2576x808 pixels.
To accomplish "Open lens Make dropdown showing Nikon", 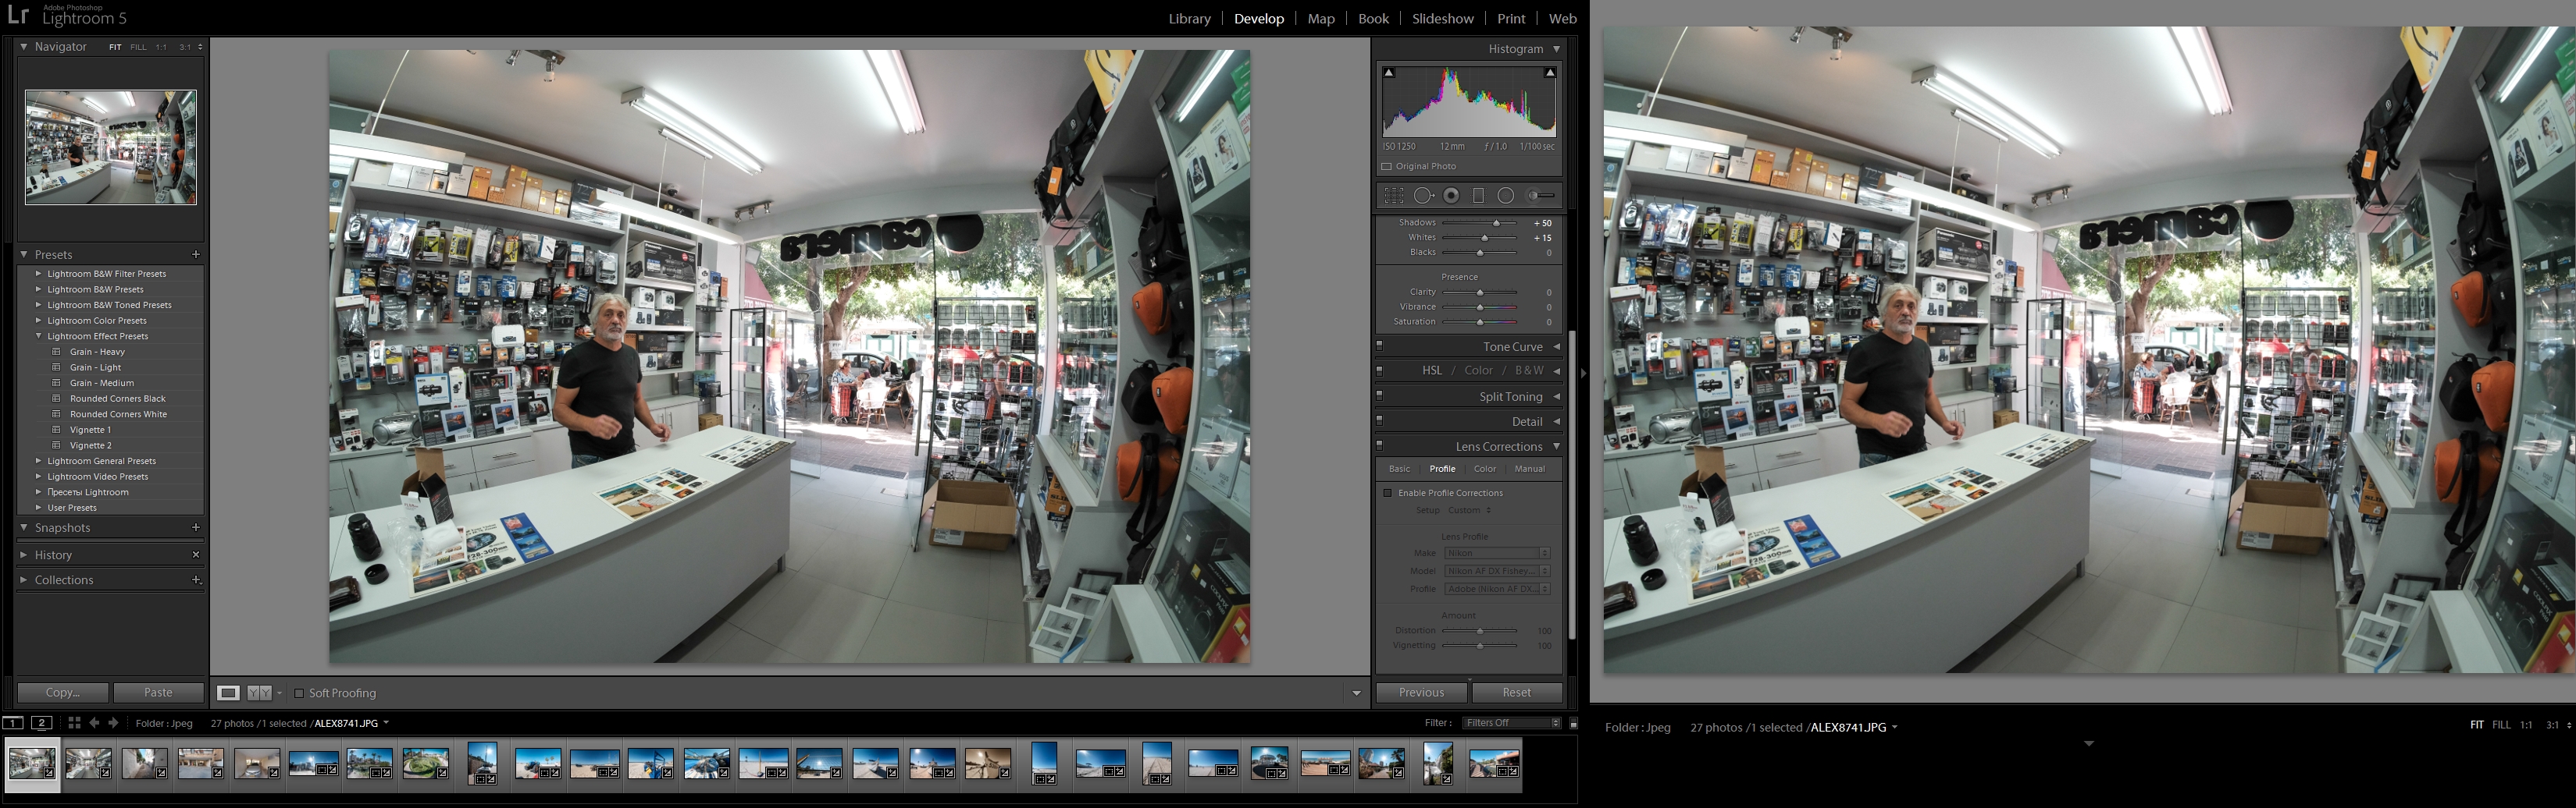I will [x=1497, y=553].
